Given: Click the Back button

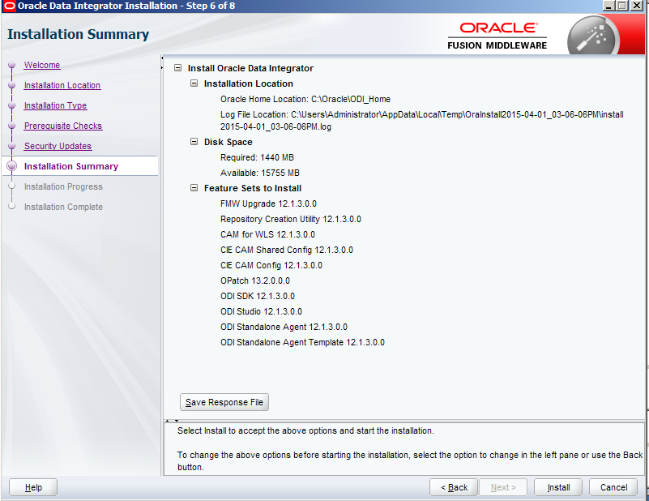Looking at the screenshot, I should 454,487.
